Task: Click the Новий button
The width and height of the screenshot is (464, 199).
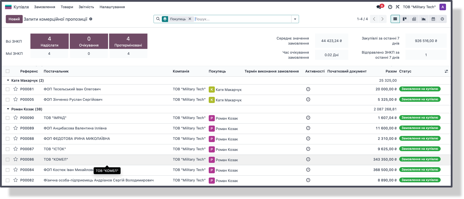Action: [14, 19]
